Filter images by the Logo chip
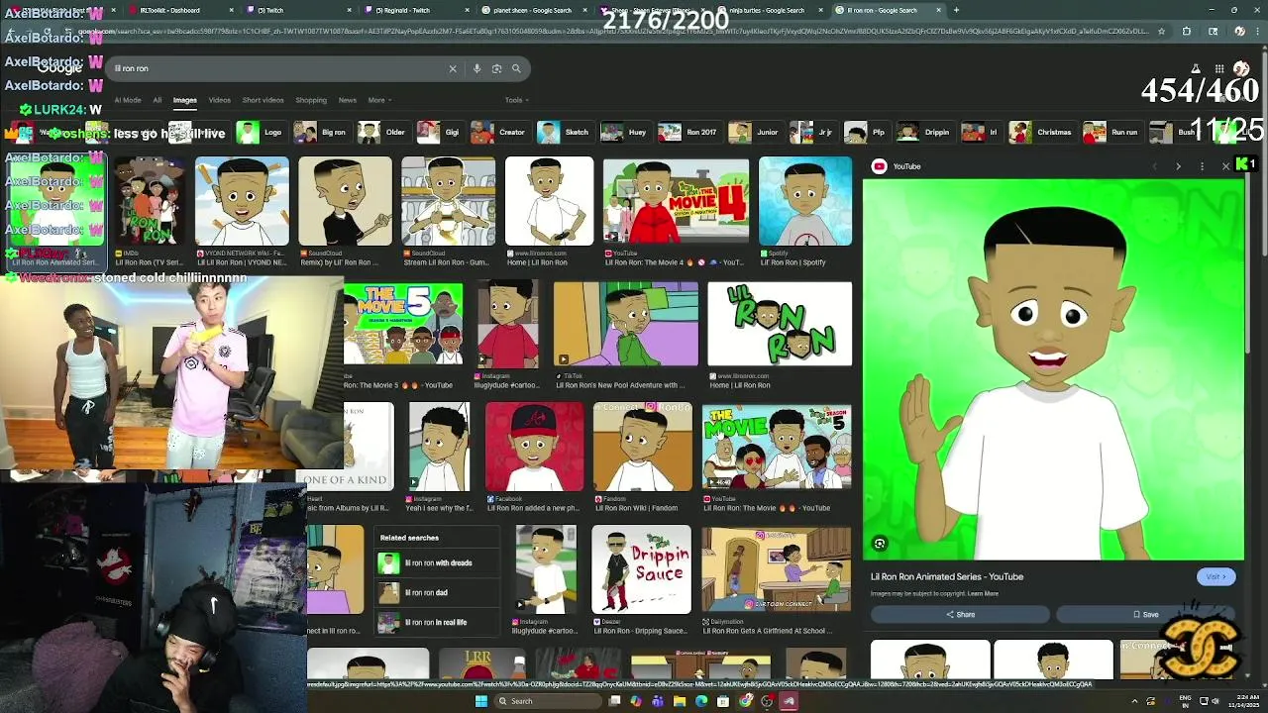 pos(262,132)
